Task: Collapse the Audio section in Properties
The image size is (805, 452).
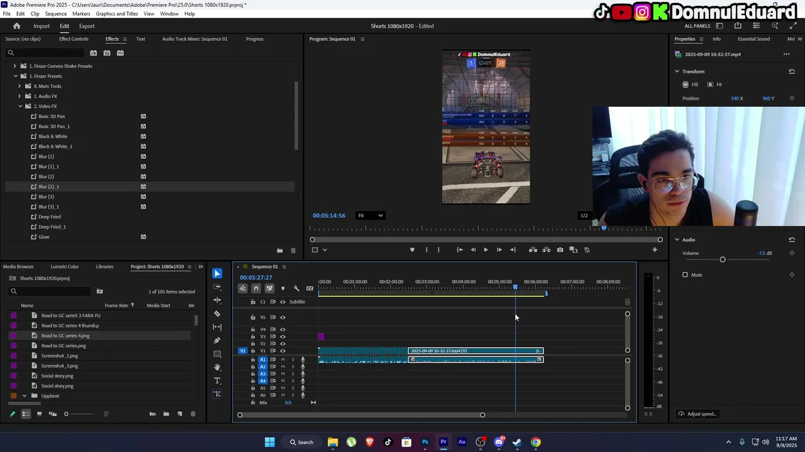Action: click(x=677, y=240)
